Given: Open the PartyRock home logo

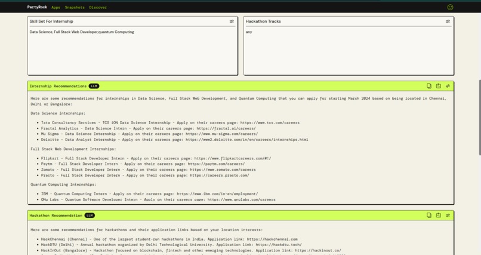Looking at the screenshot, I should tap(37, 7).
